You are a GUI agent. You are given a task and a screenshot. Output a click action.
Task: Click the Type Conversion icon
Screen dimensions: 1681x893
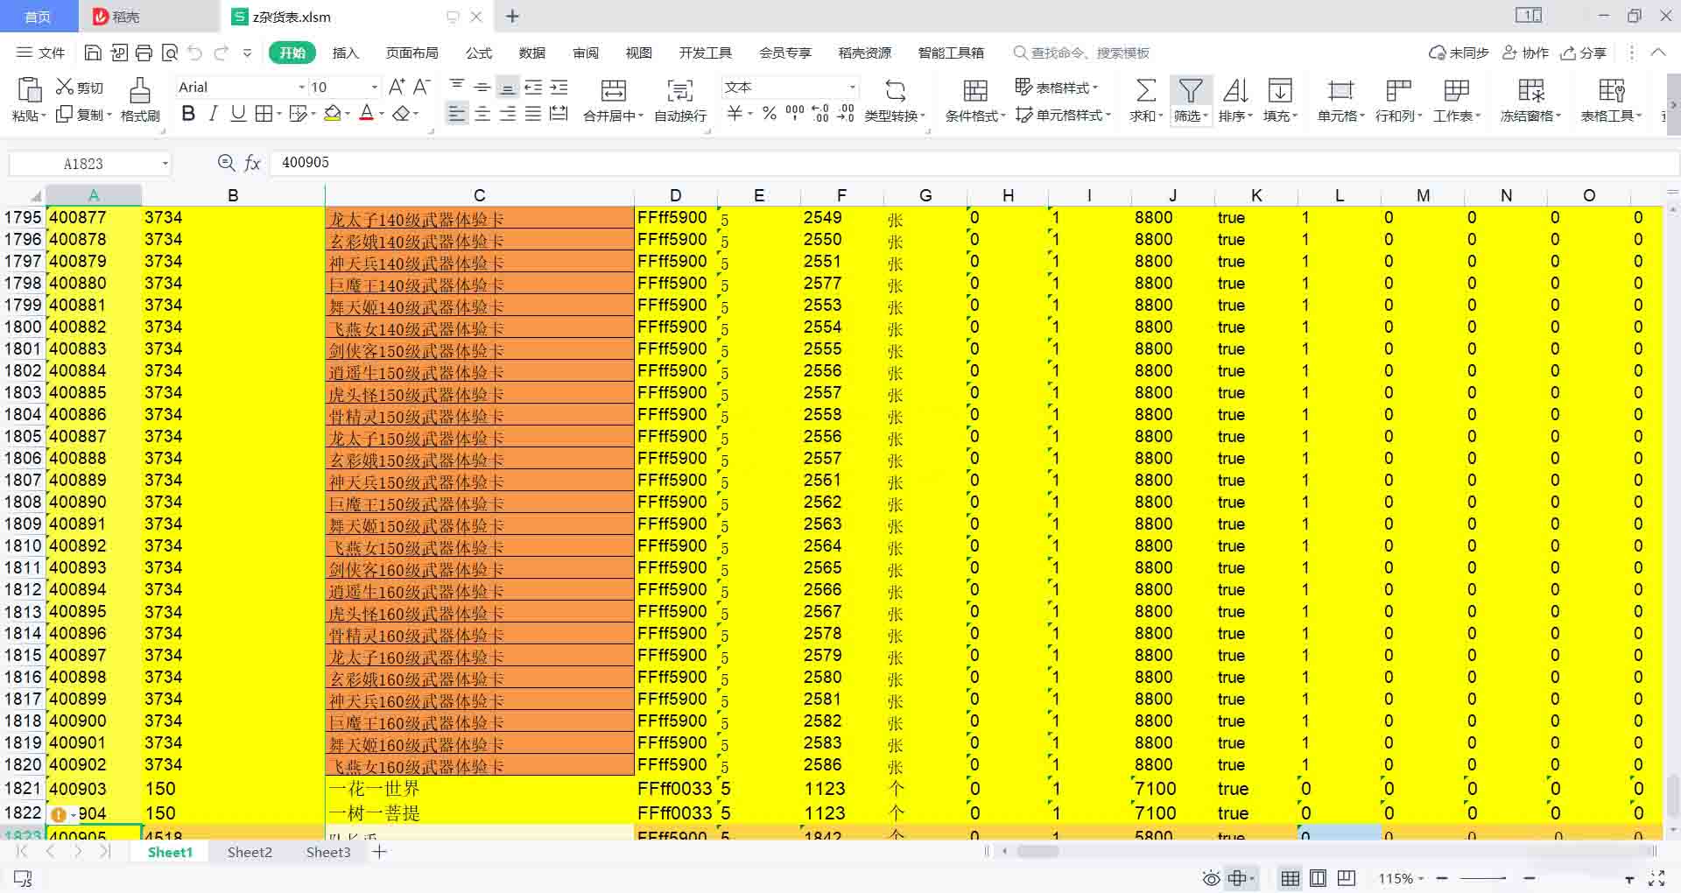pos(895,90)
